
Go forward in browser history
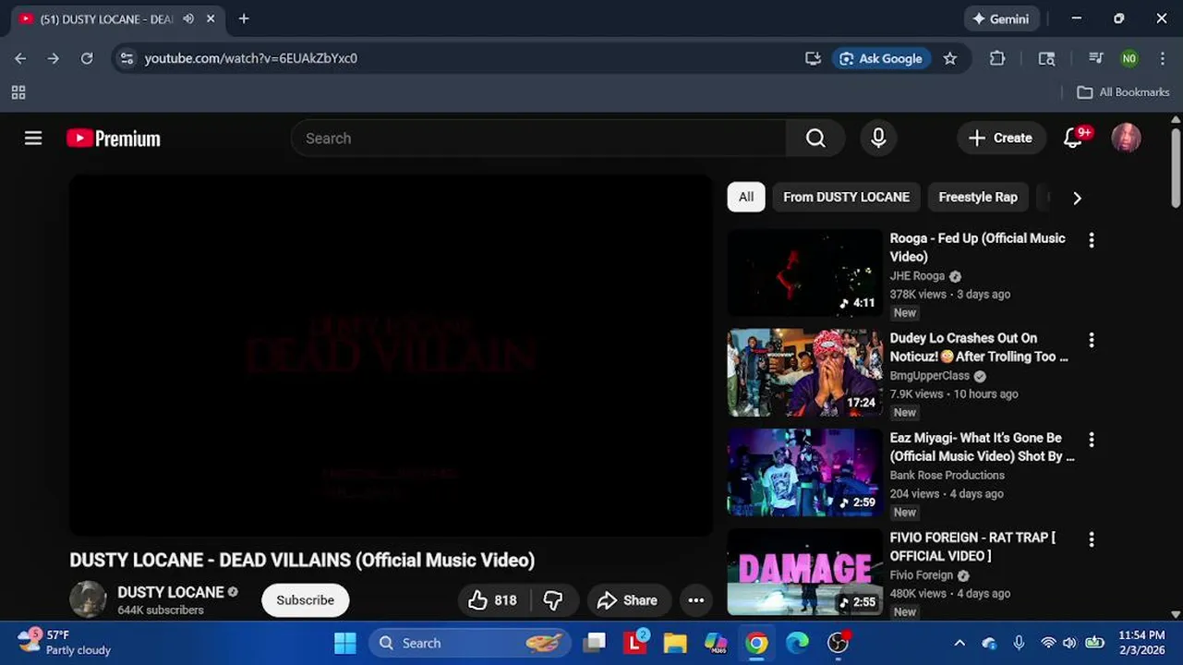(x=54, y=58)
